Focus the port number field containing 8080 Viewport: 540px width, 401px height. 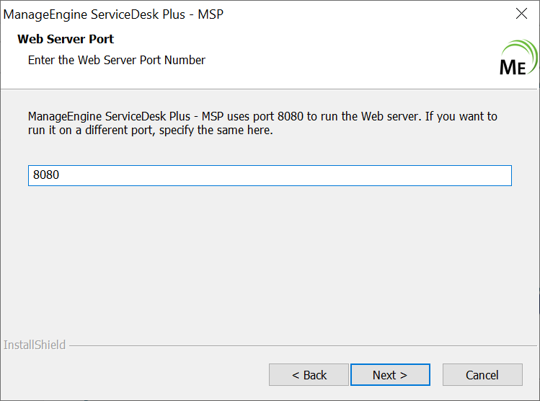pyautogui.click(x=270, y=175)
